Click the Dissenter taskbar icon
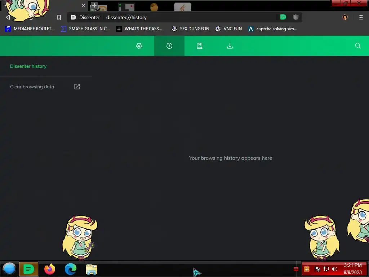The image size is (369, 277). point(29,269)
